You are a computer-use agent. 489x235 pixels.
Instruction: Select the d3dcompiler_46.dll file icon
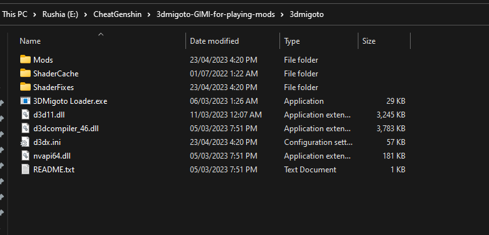pyautogui.click(x=25, y=128)
